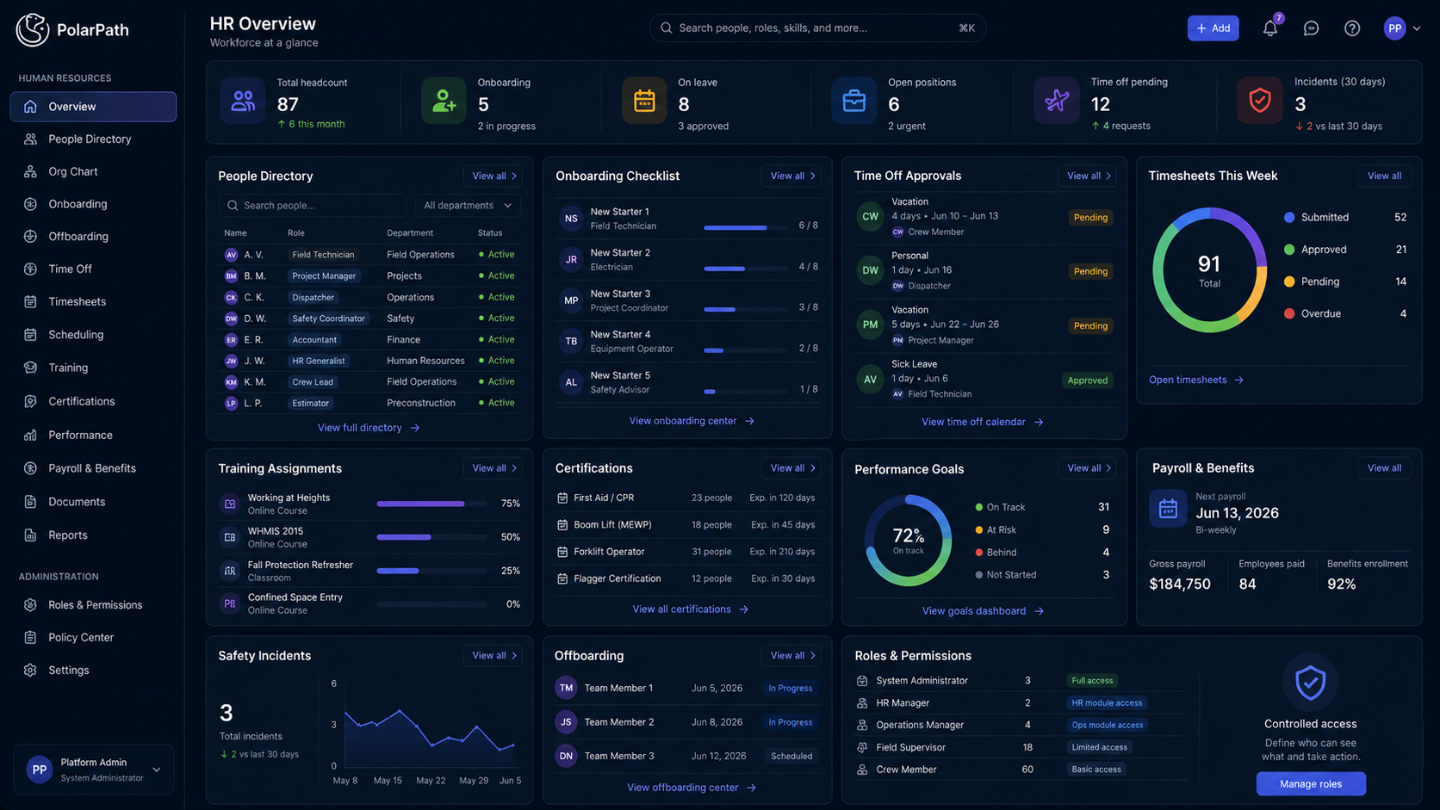Open View all in Offboarding
Viewport: 1440px width, 810px height.
(792, 656)
